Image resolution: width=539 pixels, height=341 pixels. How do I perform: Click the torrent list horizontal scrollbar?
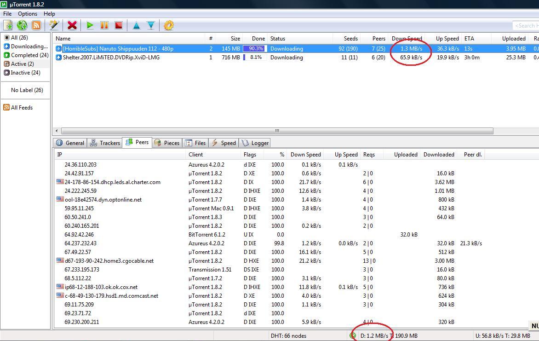[x=277, y=131]
